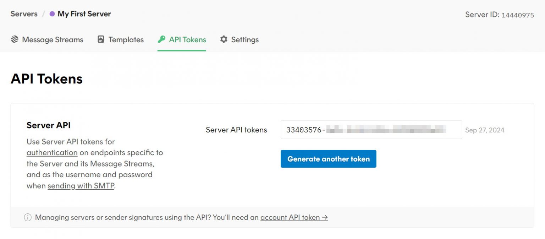
Task: Follow the sending with SMTP link
Action: coord(81,186)
